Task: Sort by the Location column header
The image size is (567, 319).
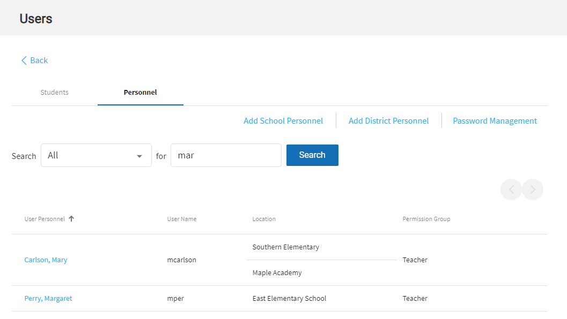Action: click(x=264, y=219)
